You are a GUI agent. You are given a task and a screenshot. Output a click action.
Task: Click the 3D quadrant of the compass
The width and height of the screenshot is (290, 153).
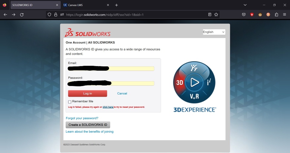coord(179,83)
